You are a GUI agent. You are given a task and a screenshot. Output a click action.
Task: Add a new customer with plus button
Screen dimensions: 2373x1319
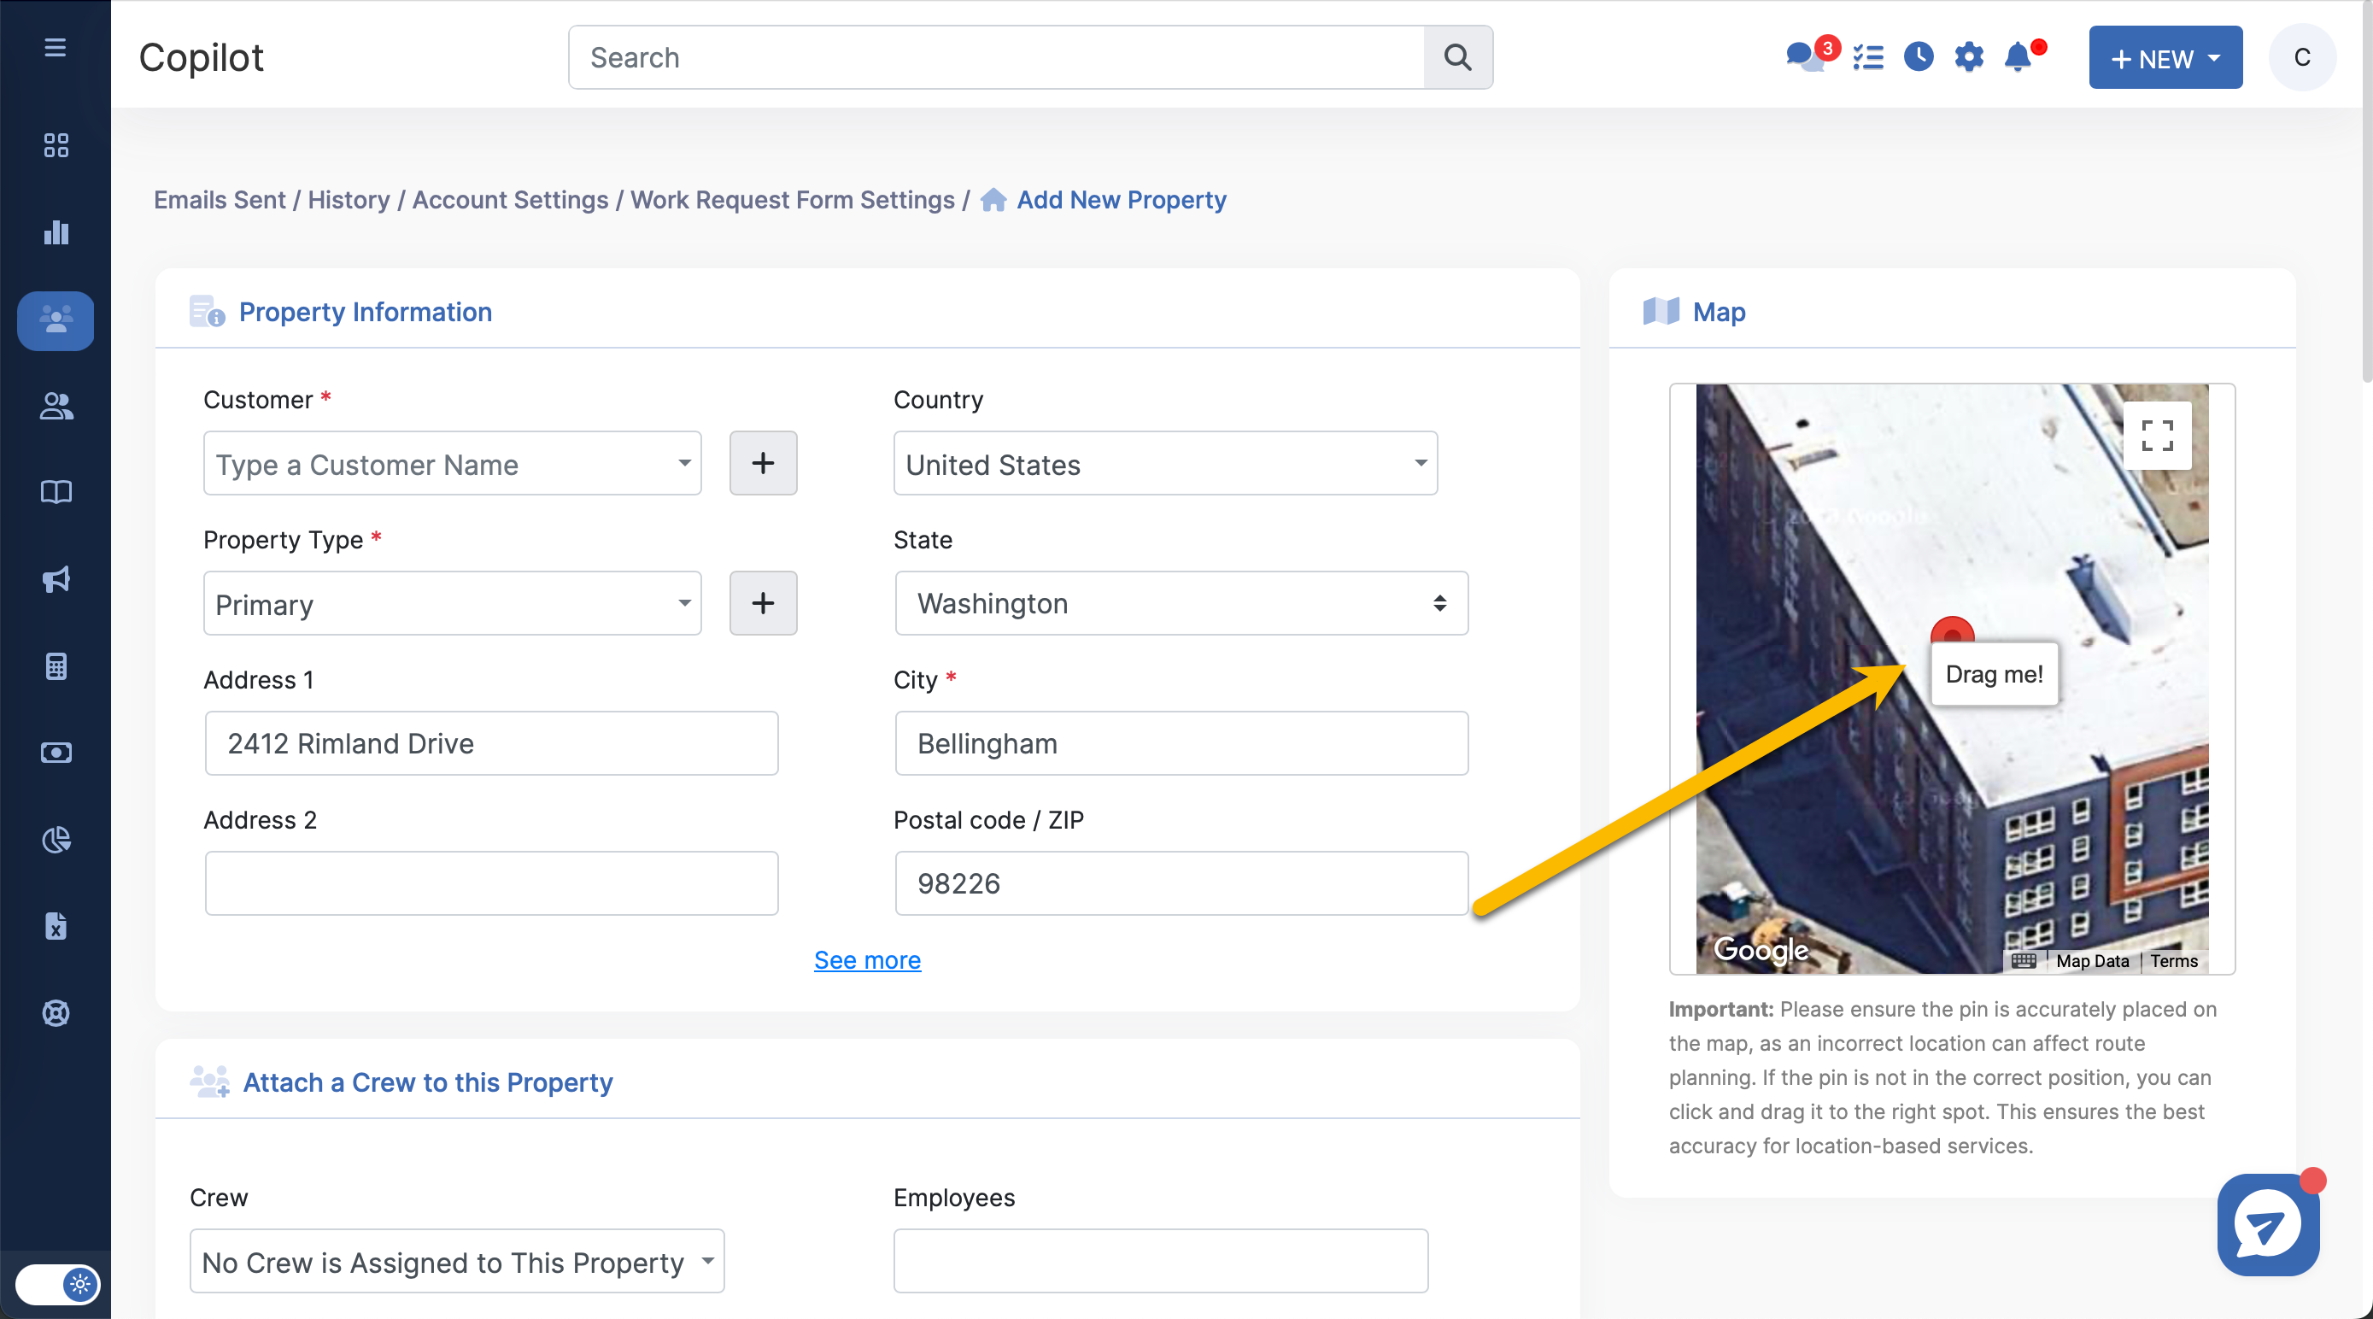tap(763, 463)
